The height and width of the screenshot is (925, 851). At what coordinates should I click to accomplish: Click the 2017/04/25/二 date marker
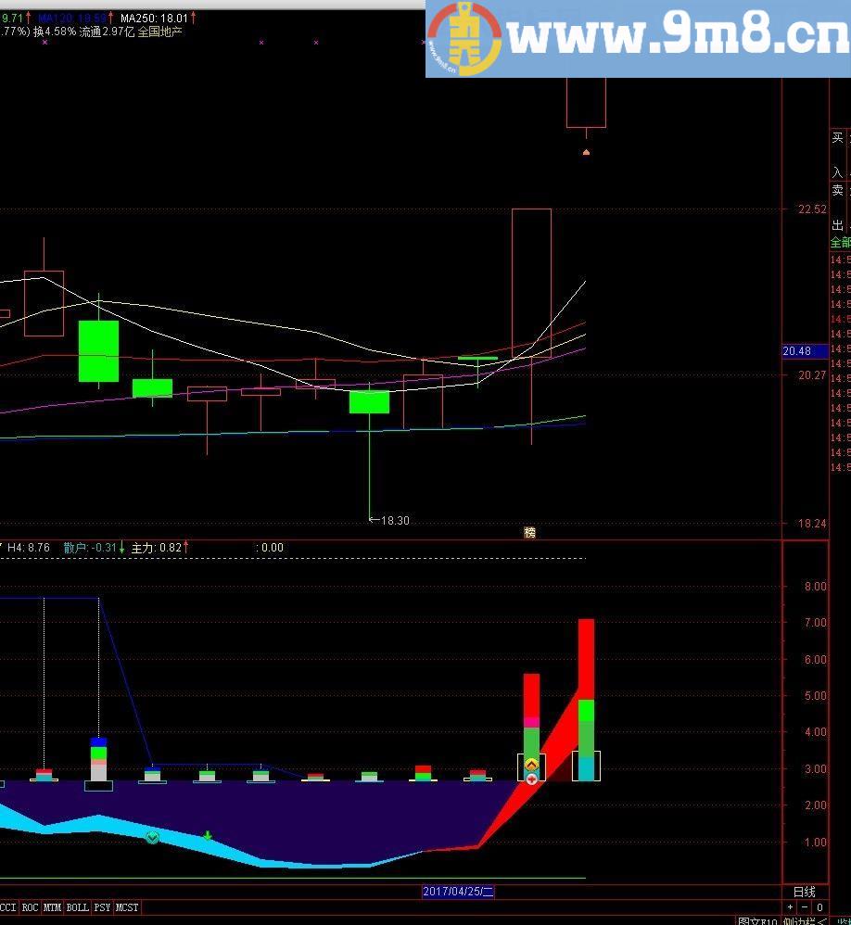coord(458,892)
